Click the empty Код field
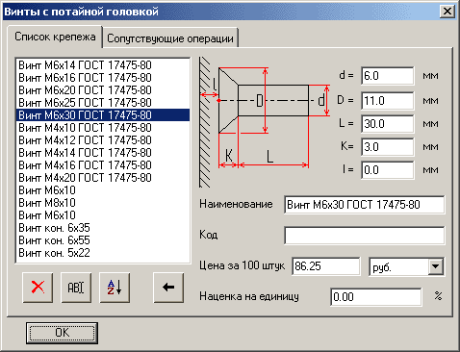Image resolution: width=460 pixels, height=352 pixels. (x=365, y=236)
